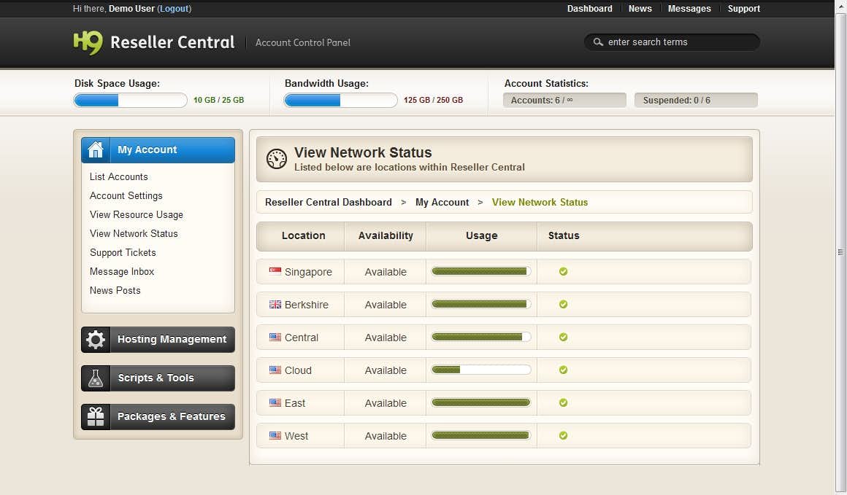
Task: Click the Packages & Features gift icon
Action: pyautogui.click(x=96, y=417)
